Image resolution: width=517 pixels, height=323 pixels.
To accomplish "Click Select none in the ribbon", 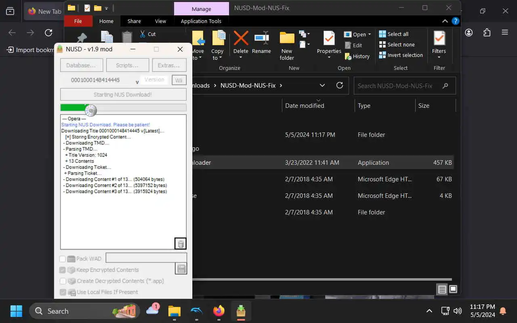I will click(397, 44).
